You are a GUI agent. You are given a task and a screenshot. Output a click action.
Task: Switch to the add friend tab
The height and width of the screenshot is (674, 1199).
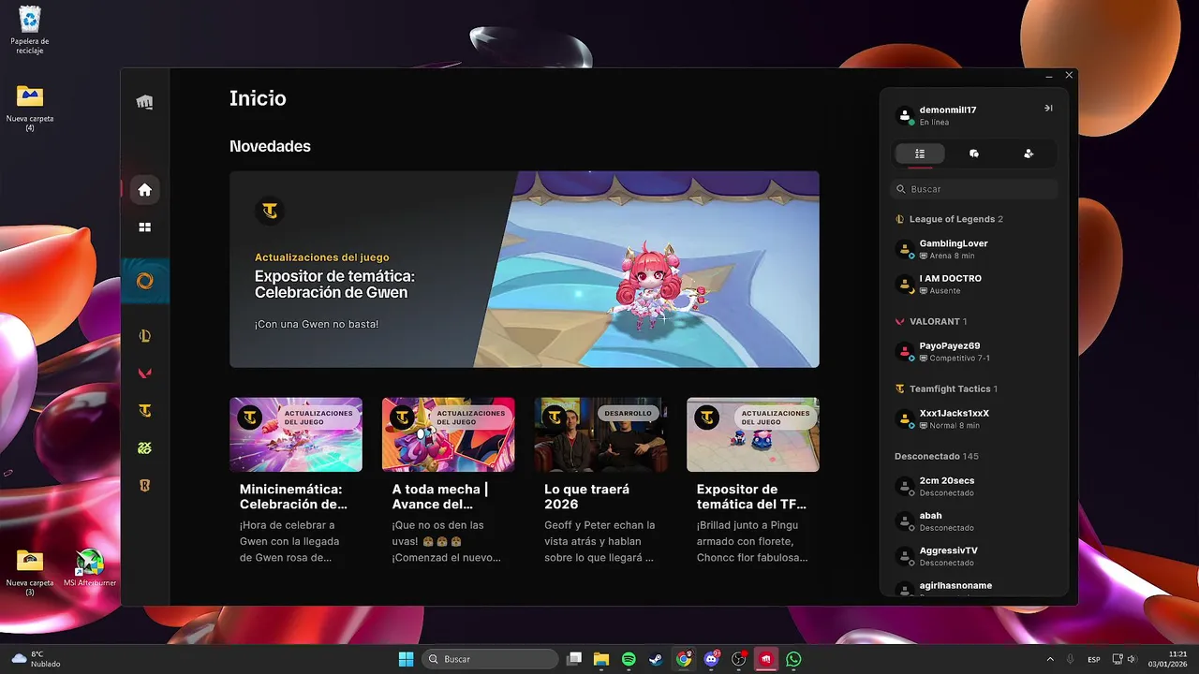[x=1029, y=154]
